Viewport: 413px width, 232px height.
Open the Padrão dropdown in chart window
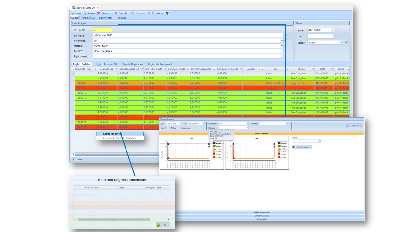[319, 141]
